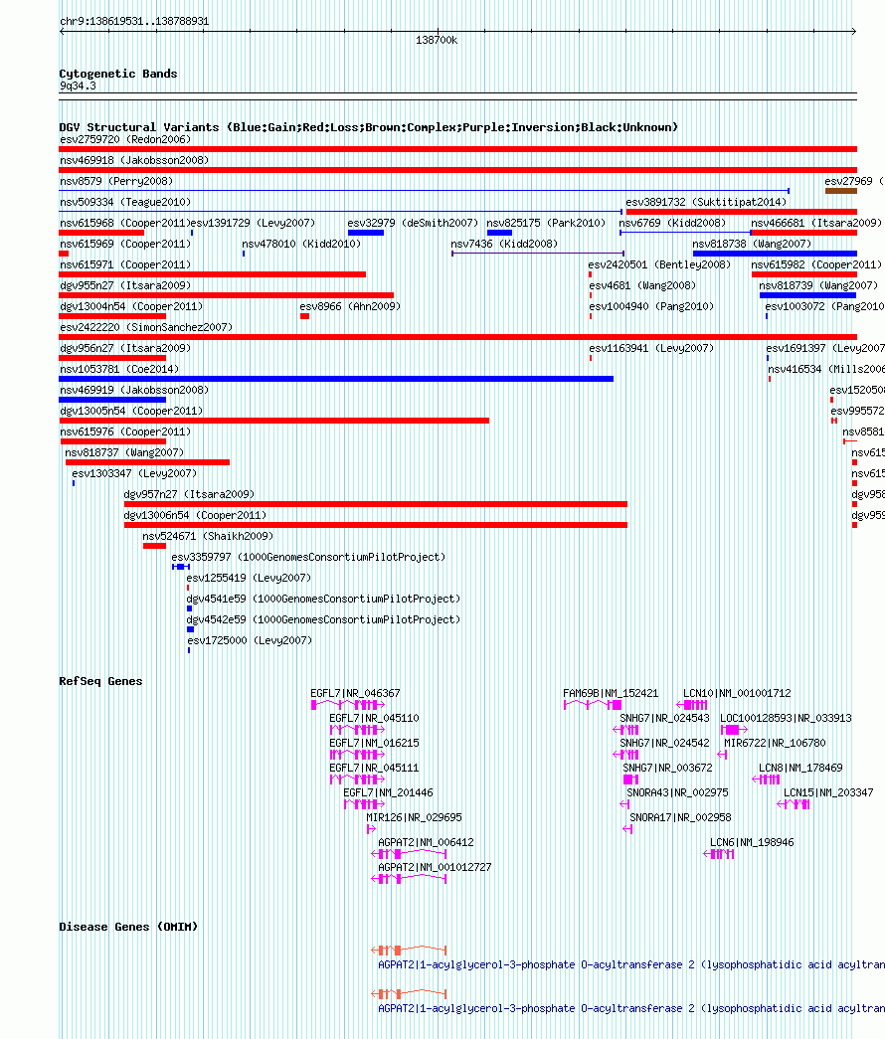
Task: Click the EGFL7|NR_045110 transcript glyph
Action: click(357, 730)
